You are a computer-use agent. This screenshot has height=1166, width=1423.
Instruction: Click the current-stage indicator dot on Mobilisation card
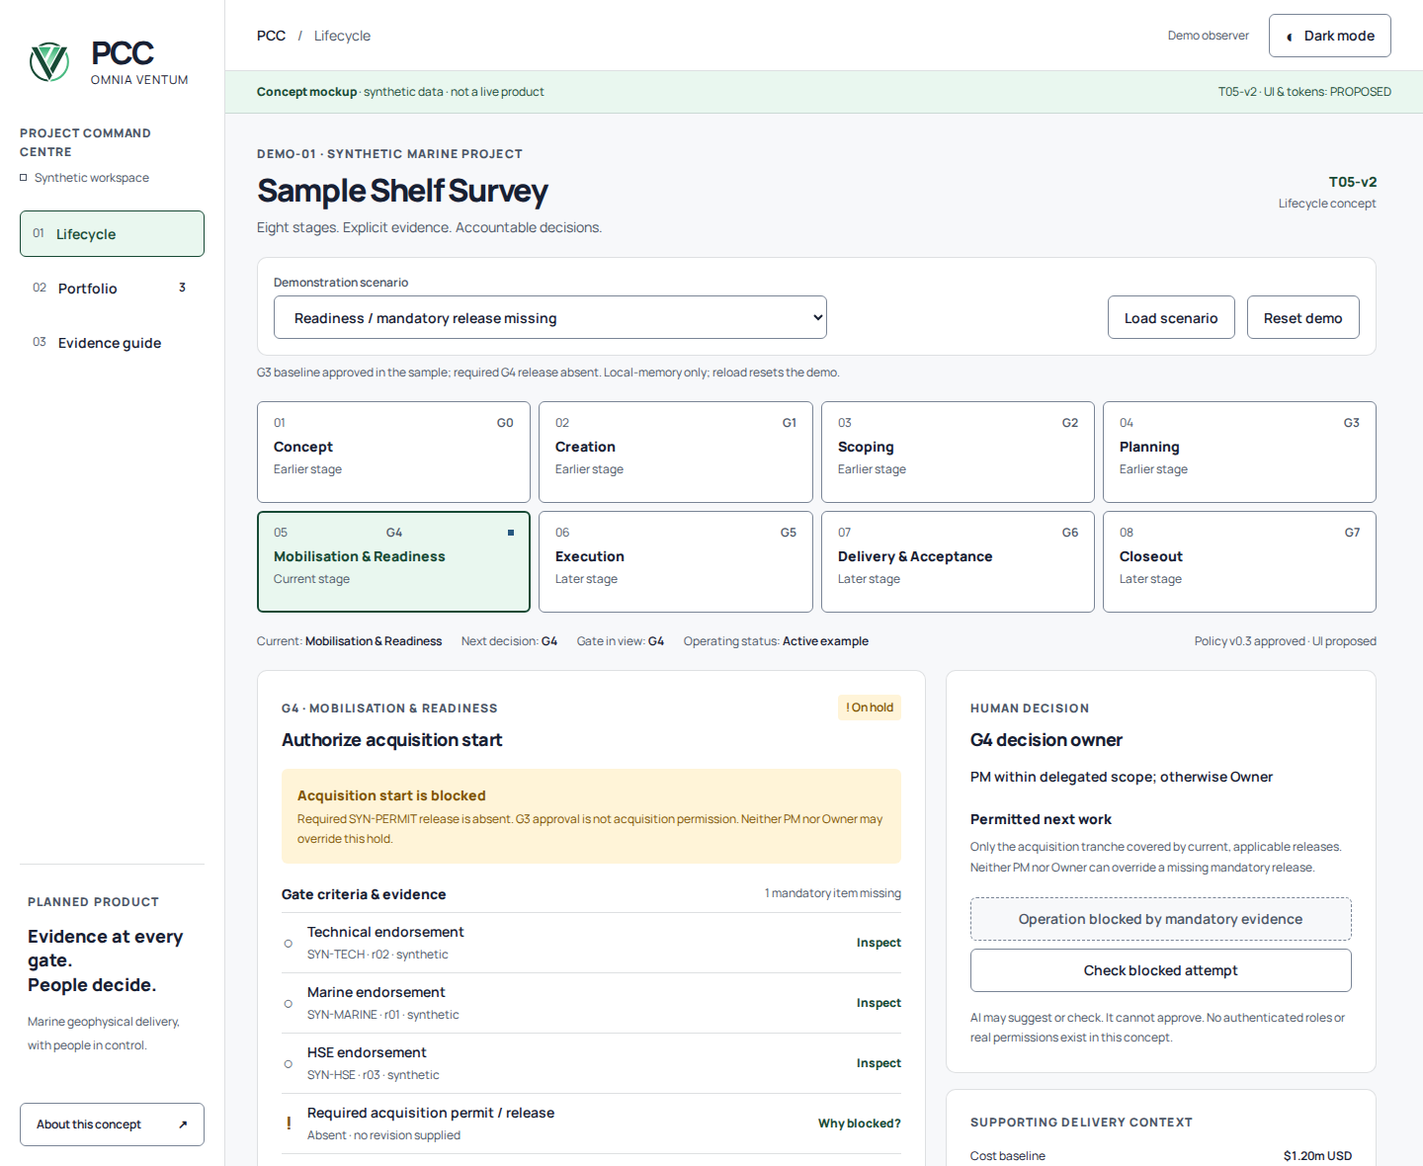(x=511, y=533)
